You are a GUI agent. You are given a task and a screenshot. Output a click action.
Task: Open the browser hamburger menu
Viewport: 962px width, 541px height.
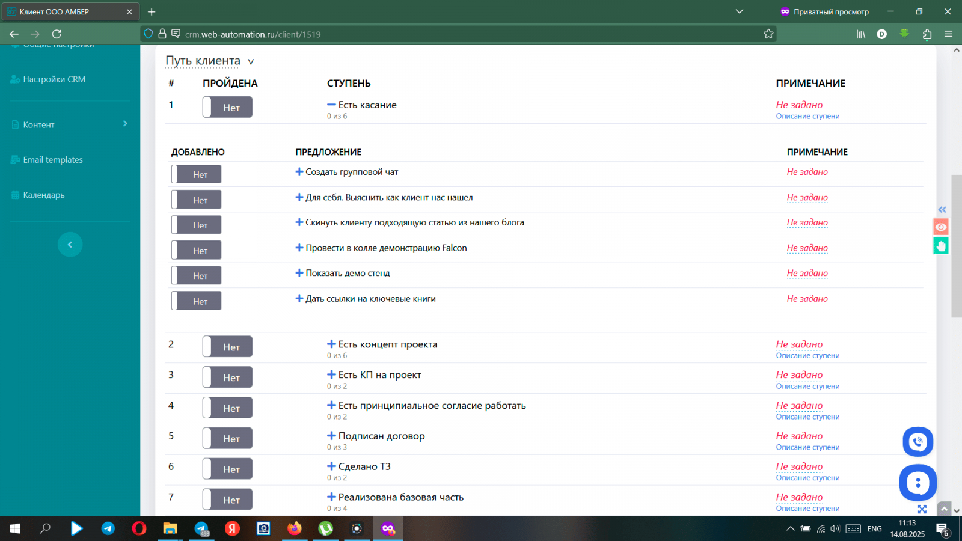click(x=948, y=34)
